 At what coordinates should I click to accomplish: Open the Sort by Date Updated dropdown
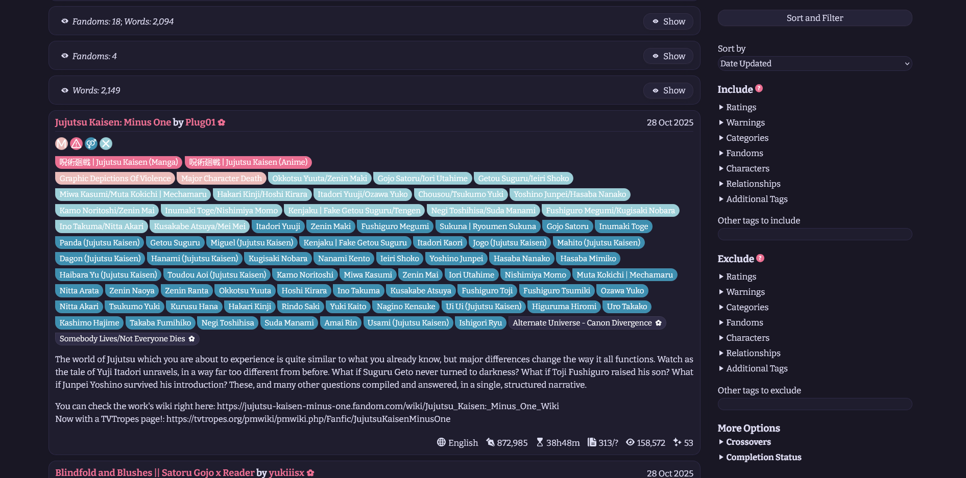(x=814, y=64)
